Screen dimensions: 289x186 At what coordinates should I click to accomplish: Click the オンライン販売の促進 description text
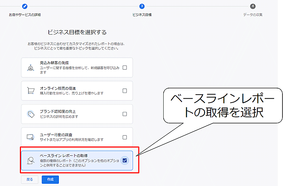(72, 93)
